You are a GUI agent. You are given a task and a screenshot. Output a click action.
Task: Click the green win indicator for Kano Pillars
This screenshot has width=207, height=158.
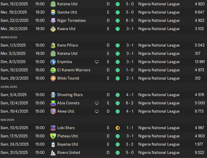pyautogui.click(x=118, y=45)
